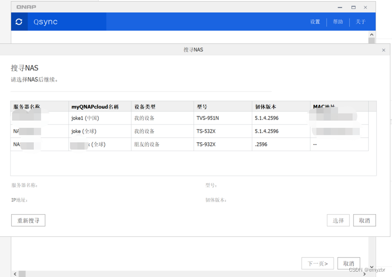Click the scroll right arrow at bottom
Image resolution: width=392 pixels, height=277 pixels.
coord(364,274)
